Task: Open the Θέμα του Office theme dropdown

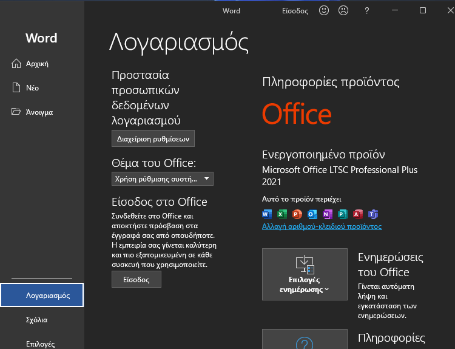Action: tap(163, 179)
